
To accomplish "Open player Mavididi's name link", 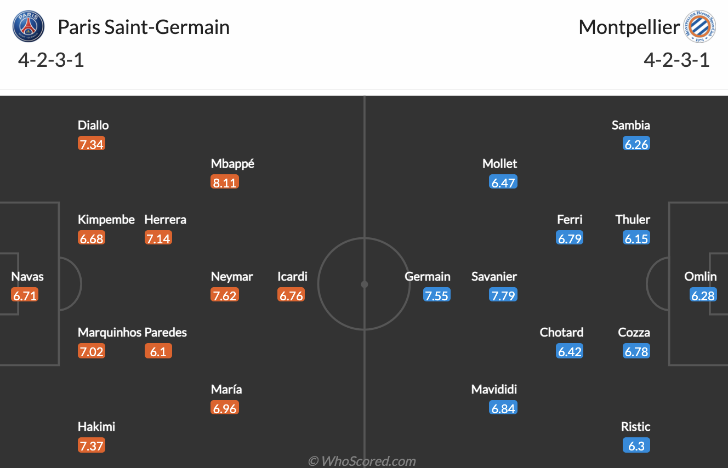I will [x=494, y=390].
